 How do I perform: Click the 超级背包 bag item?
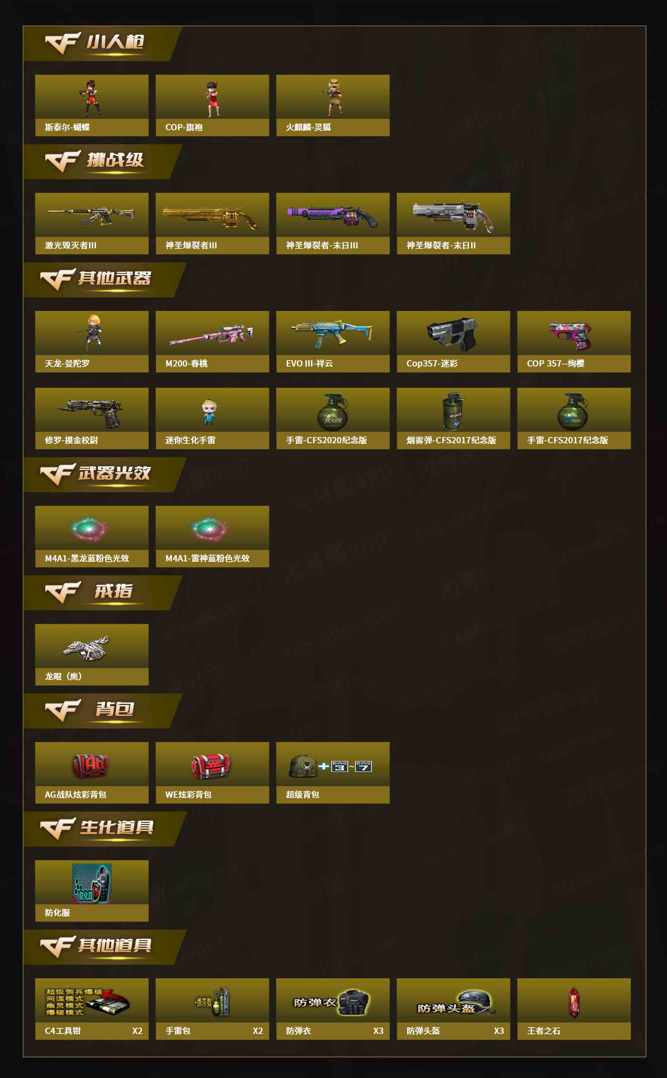coord(332,773)
